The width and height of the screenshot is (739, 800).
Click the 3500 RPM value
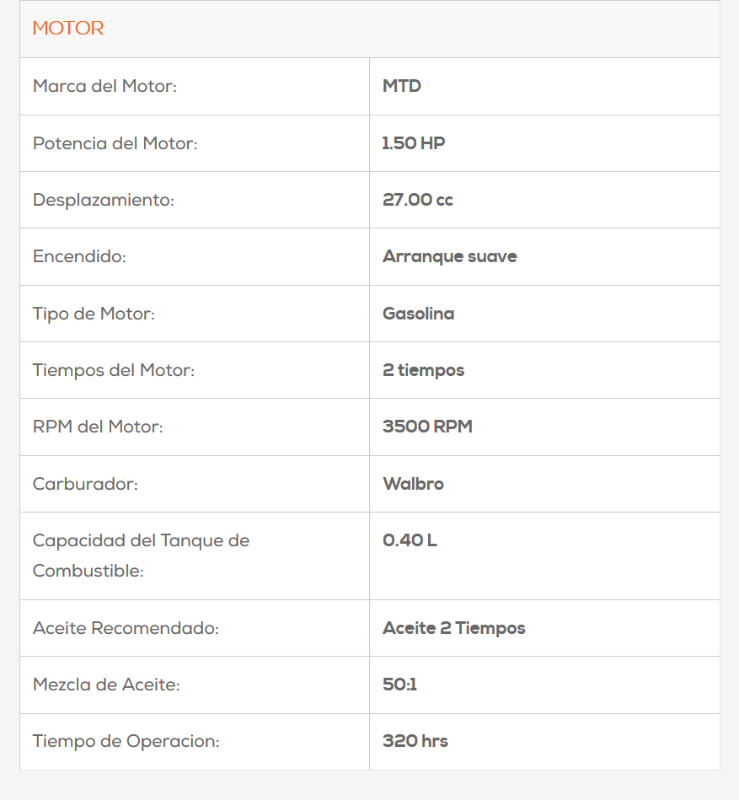pyautogui.click(x=427, y=427)
